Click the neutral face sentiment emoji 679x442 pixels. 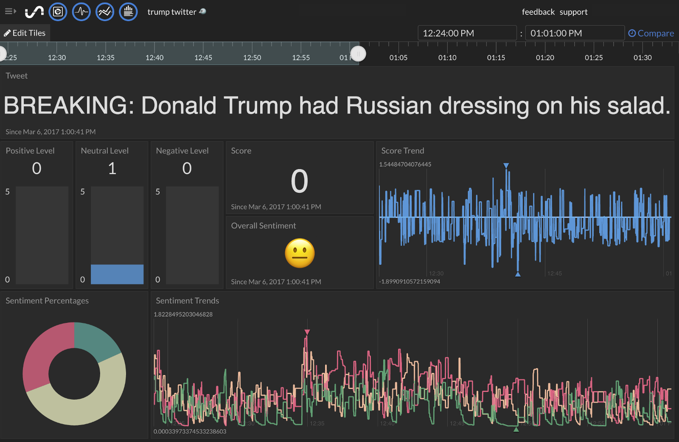point(300,253)
